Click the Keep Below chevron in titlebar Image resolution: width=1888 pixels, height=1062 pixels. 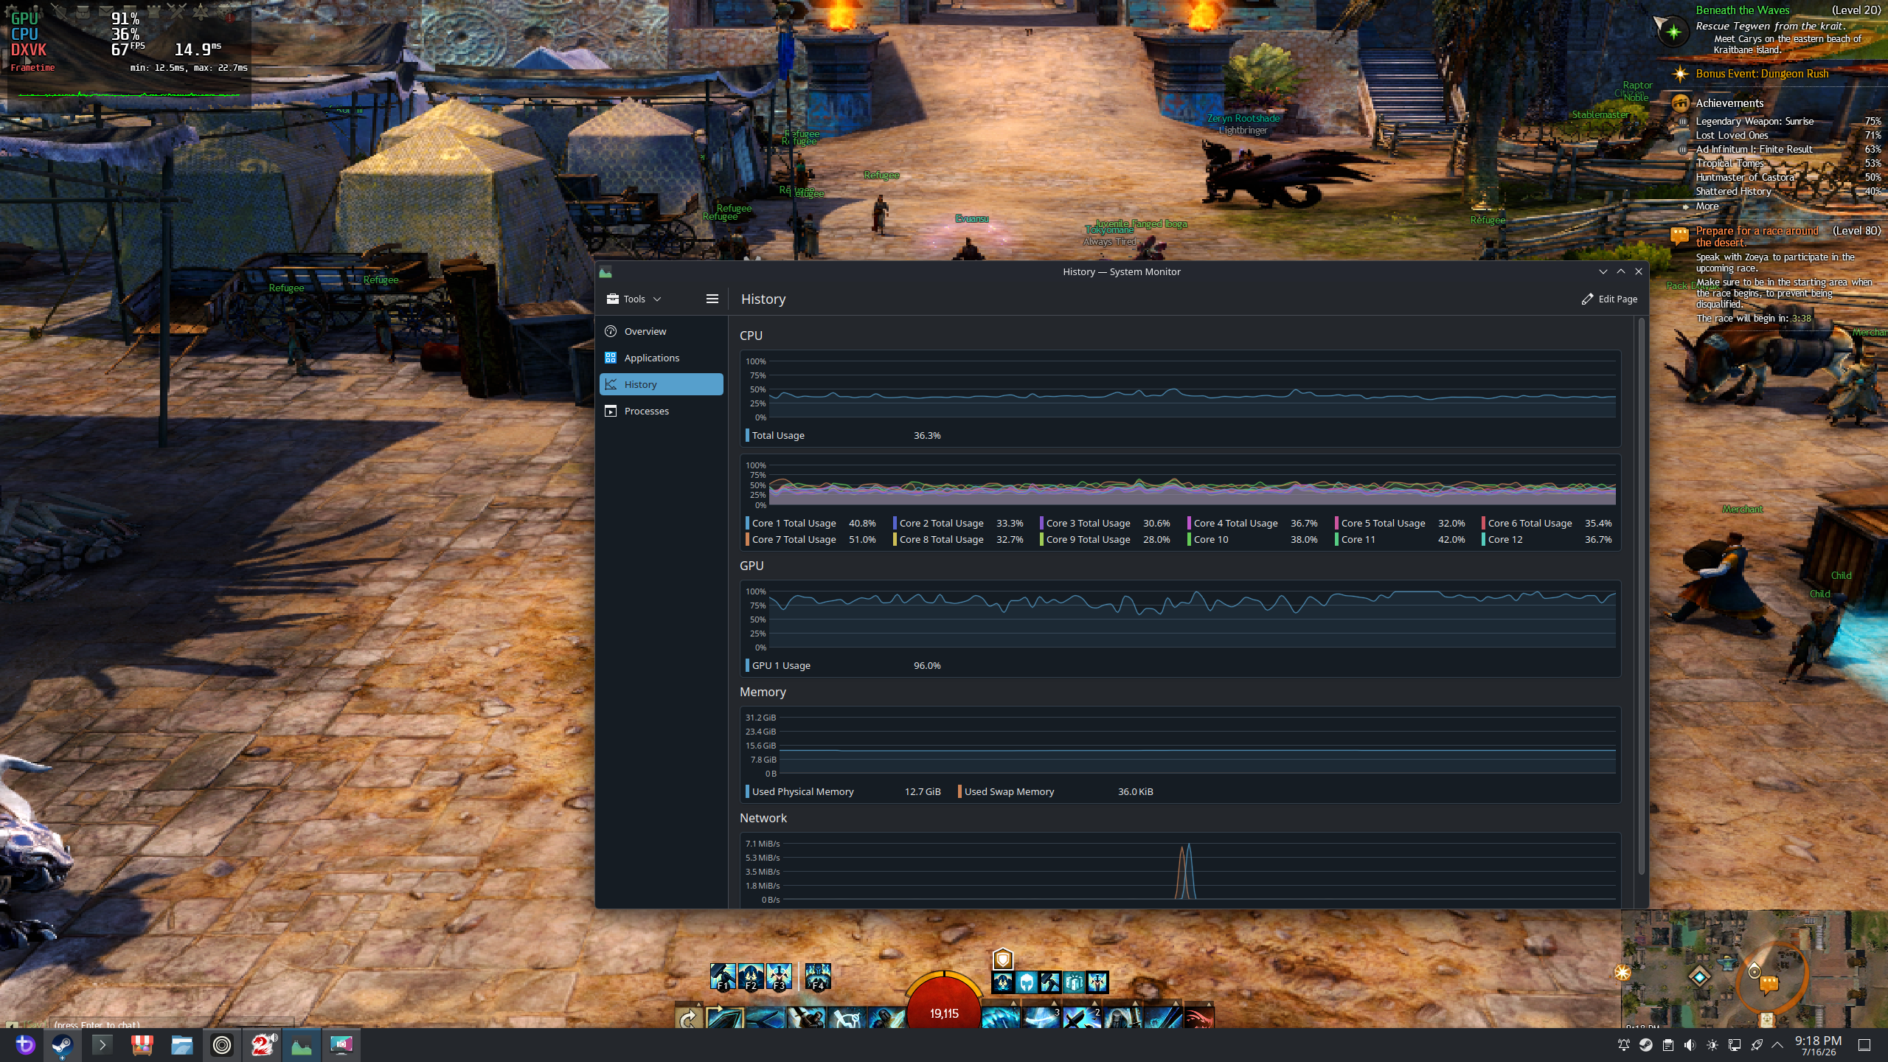click(x=1603, y=271)
